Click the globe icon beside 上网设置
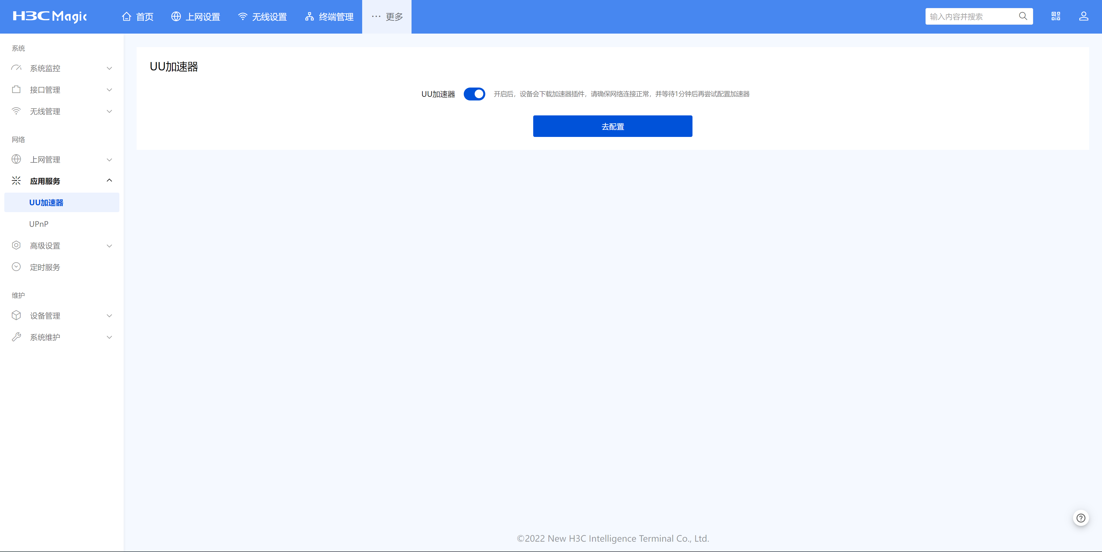 click(176, 16)
